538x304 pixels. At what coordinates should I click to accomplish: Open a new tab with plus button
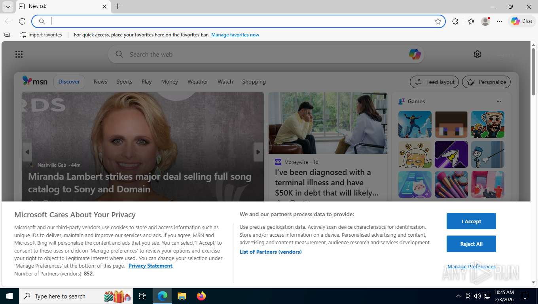[117, 6]
